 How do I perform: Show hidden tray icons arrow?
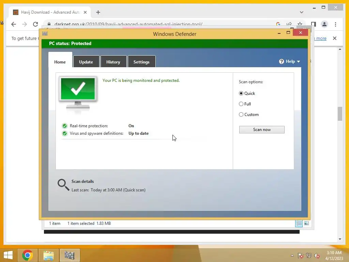[292, 256]
